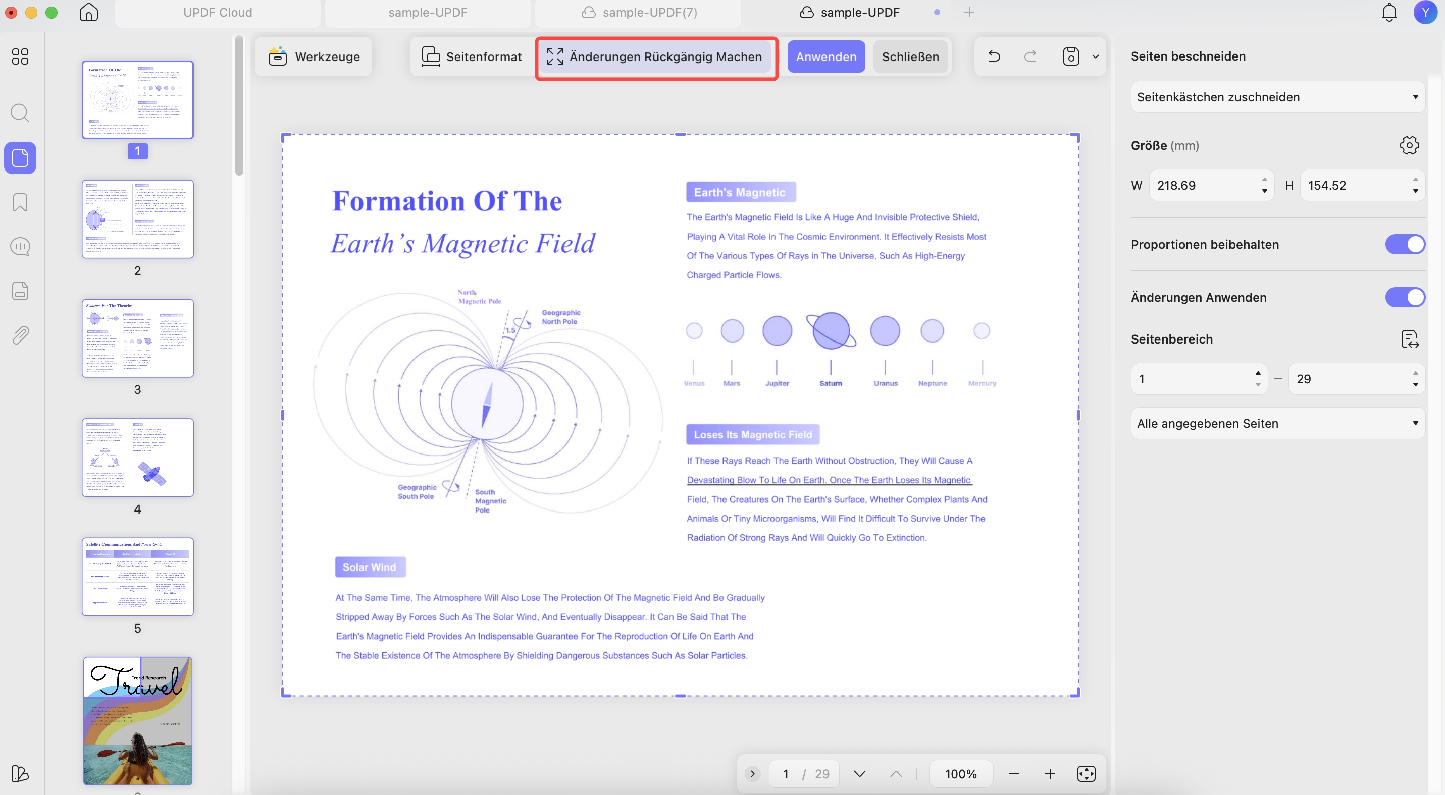The width and height of the screenshot is (1445, 795).
Task: Toggle Änderungen Anwenden switch
Action: pyautogui.click(x=1404, y=297)
